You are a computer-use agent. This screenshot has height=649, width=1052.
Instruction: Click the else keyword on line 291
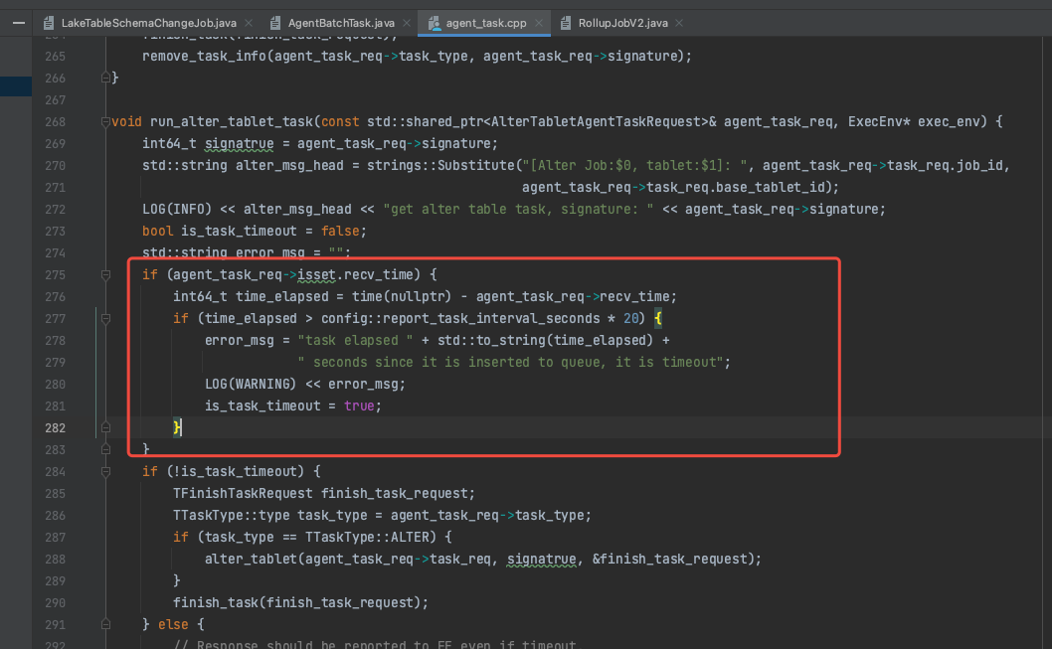[173, 625]
